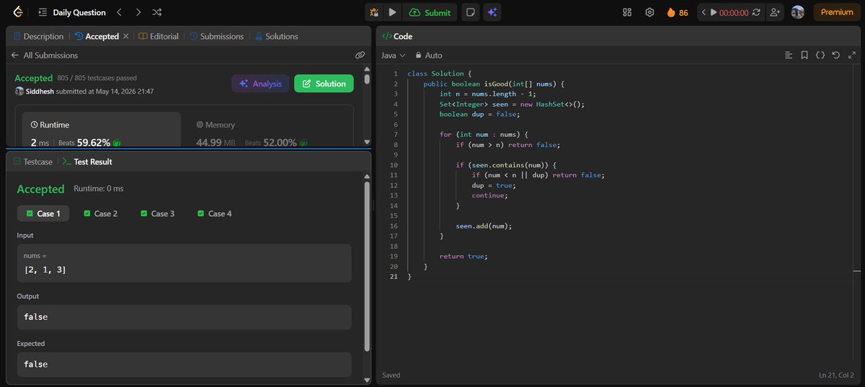Switch to the Testcase tab

[x=33, y=162]
